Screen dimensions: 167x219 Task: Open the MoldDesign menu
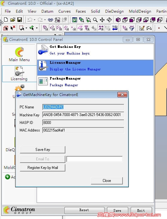pyautogui.click(x=140, y=11)
